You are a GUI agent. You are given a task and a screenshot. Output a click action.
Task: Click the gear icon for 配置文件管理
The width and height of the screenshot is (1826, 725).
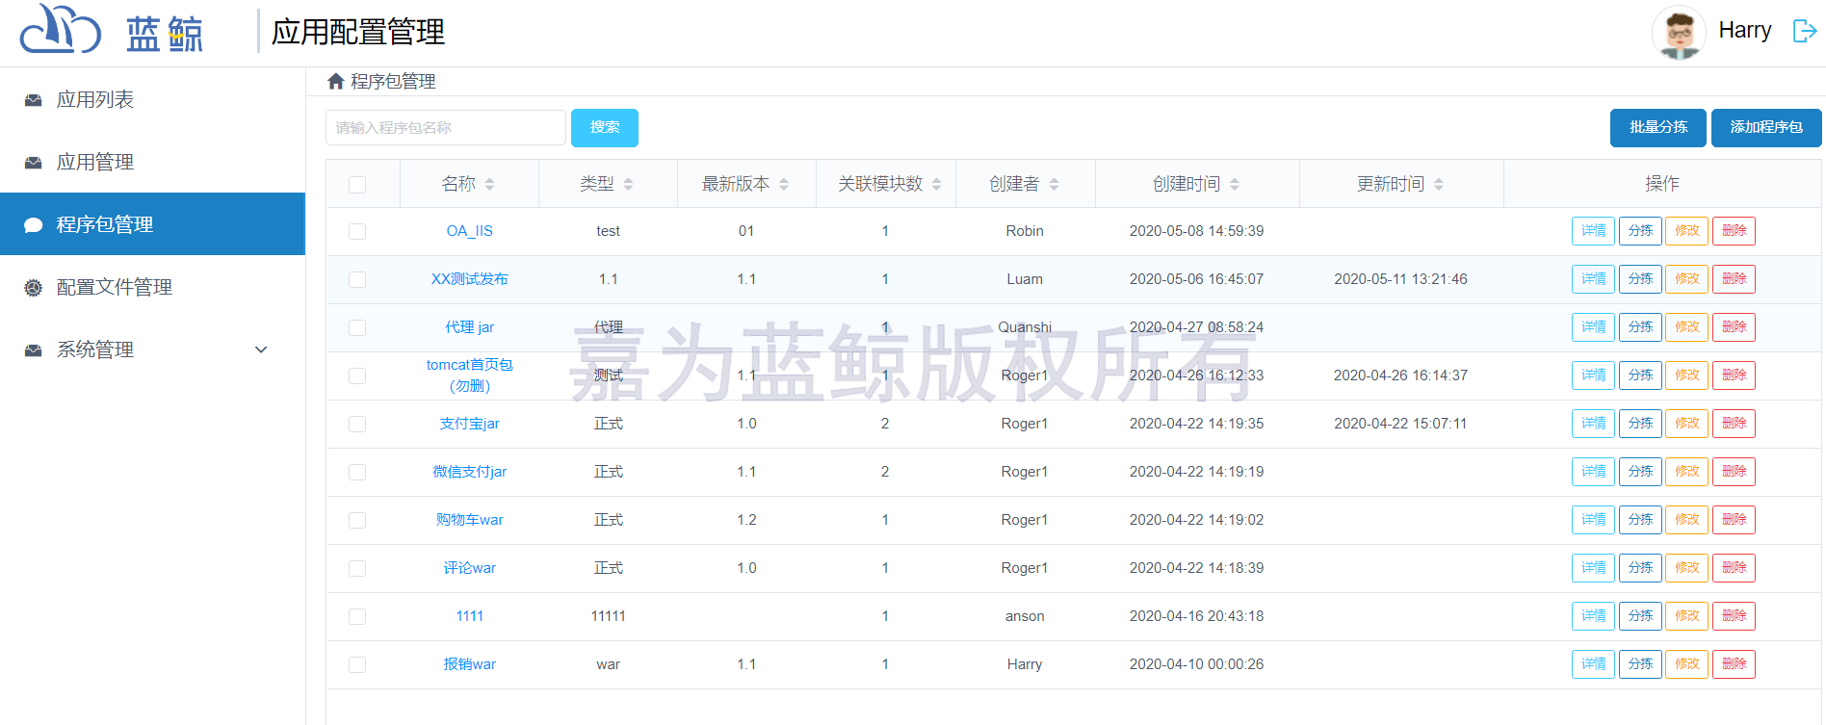[x=34, y=287]
